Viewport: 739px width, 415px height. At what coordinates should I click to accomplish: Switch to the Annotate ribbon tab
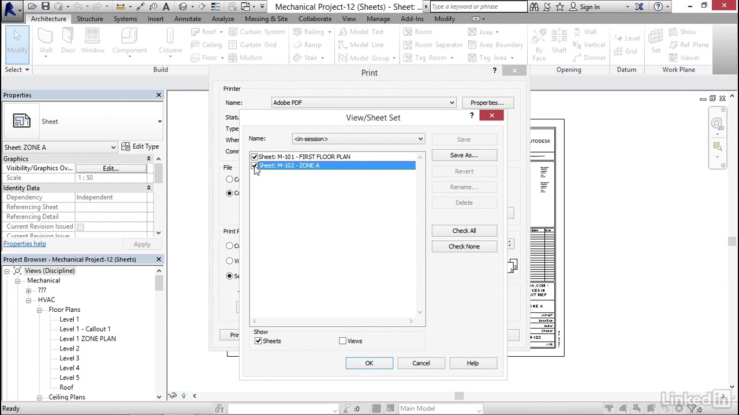click(188, 18)
